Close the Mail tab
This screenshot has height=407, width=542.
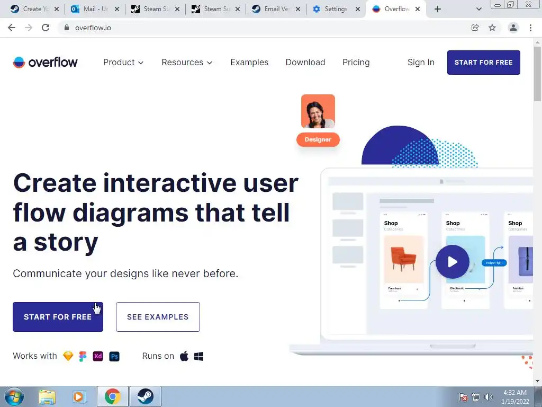click(117, 9)
